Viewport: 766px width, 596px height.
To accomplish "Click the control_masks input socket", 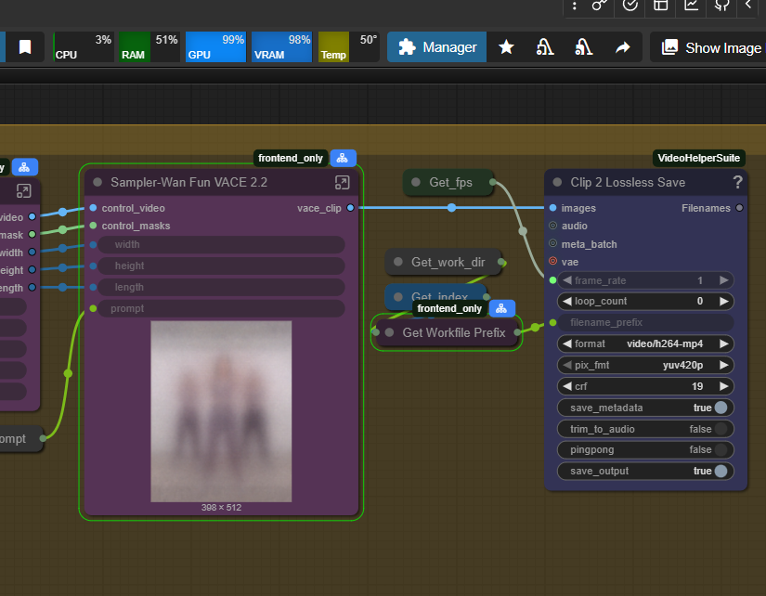I will 93,226.
